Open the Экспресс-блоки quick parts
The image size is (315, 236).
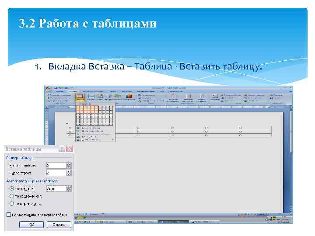pyautogui.click(x=231, y=95)
